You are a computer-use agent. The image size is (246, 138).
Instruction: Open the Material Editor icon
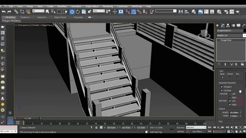[219, 12]
